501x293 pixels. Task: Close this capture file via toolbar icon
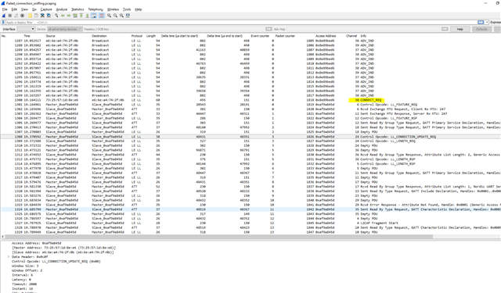[42, 16]
